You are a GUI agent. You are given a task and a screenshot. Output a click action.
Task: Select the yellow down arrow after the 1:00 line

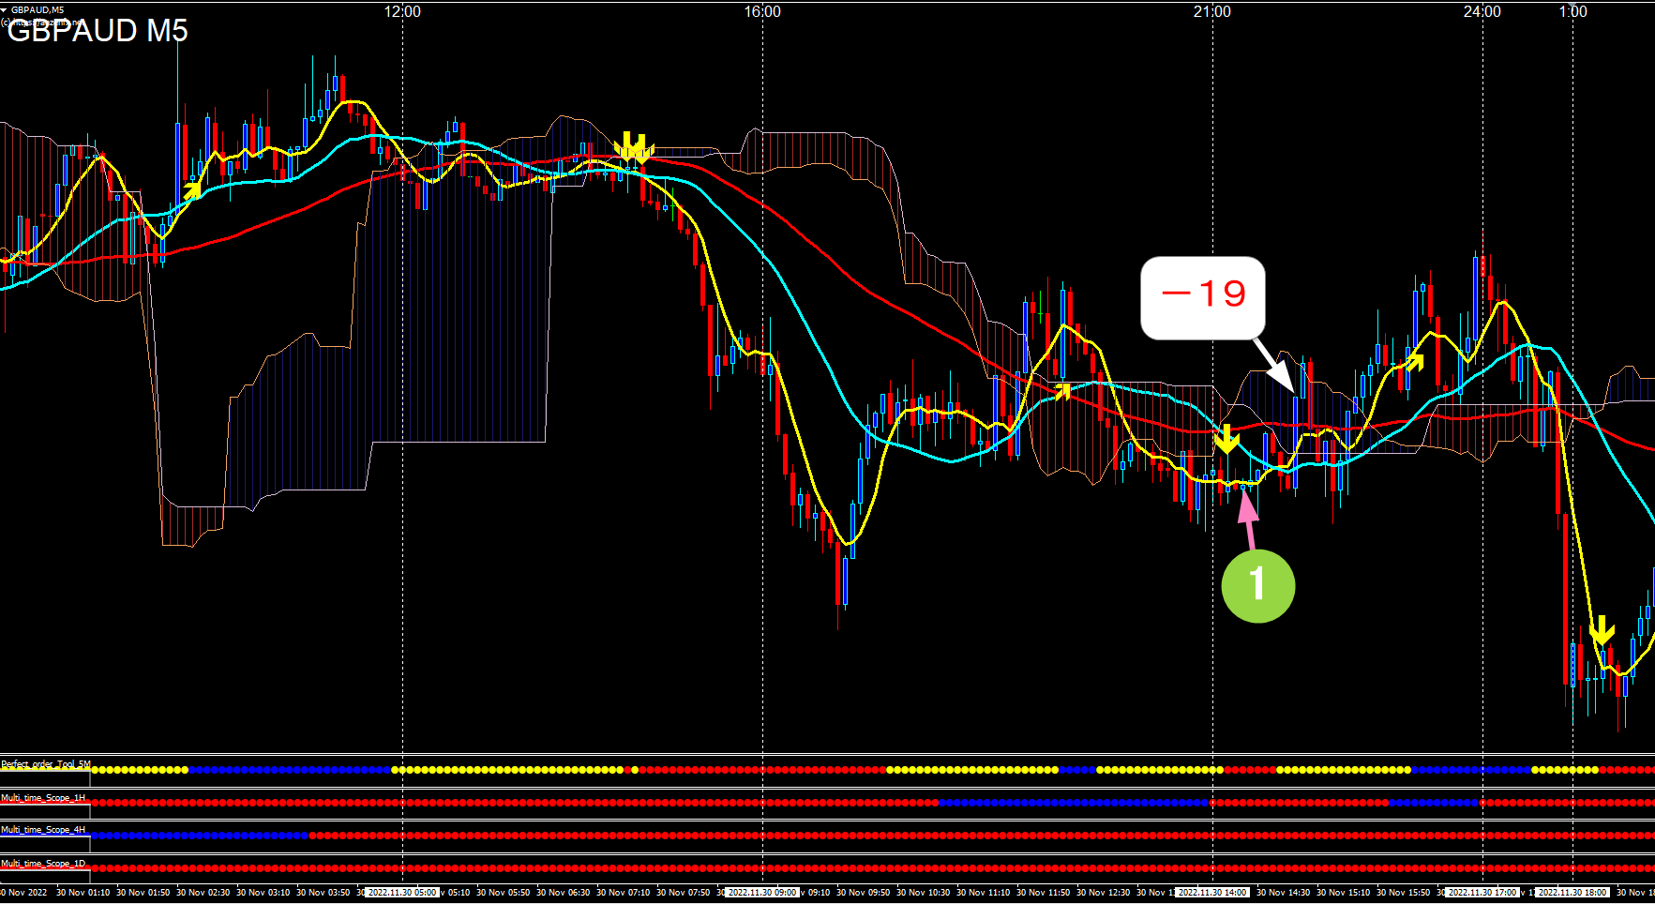[x=1602, y=630]
